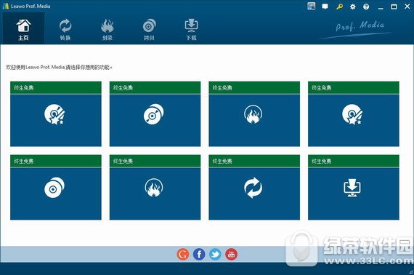The height and width of the screenshot is (275, 414).
Task: Click the yellow key registration icon
Action: [339, 7]
